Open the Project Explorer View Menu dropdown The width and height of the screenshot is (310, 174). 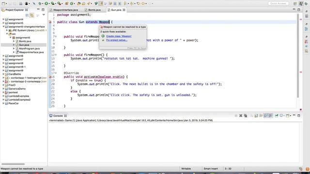point(44,15)
